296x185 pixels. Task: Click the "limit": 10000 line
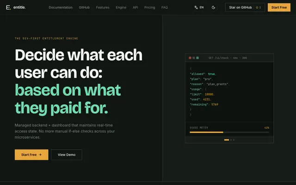(x=202, y=94)
